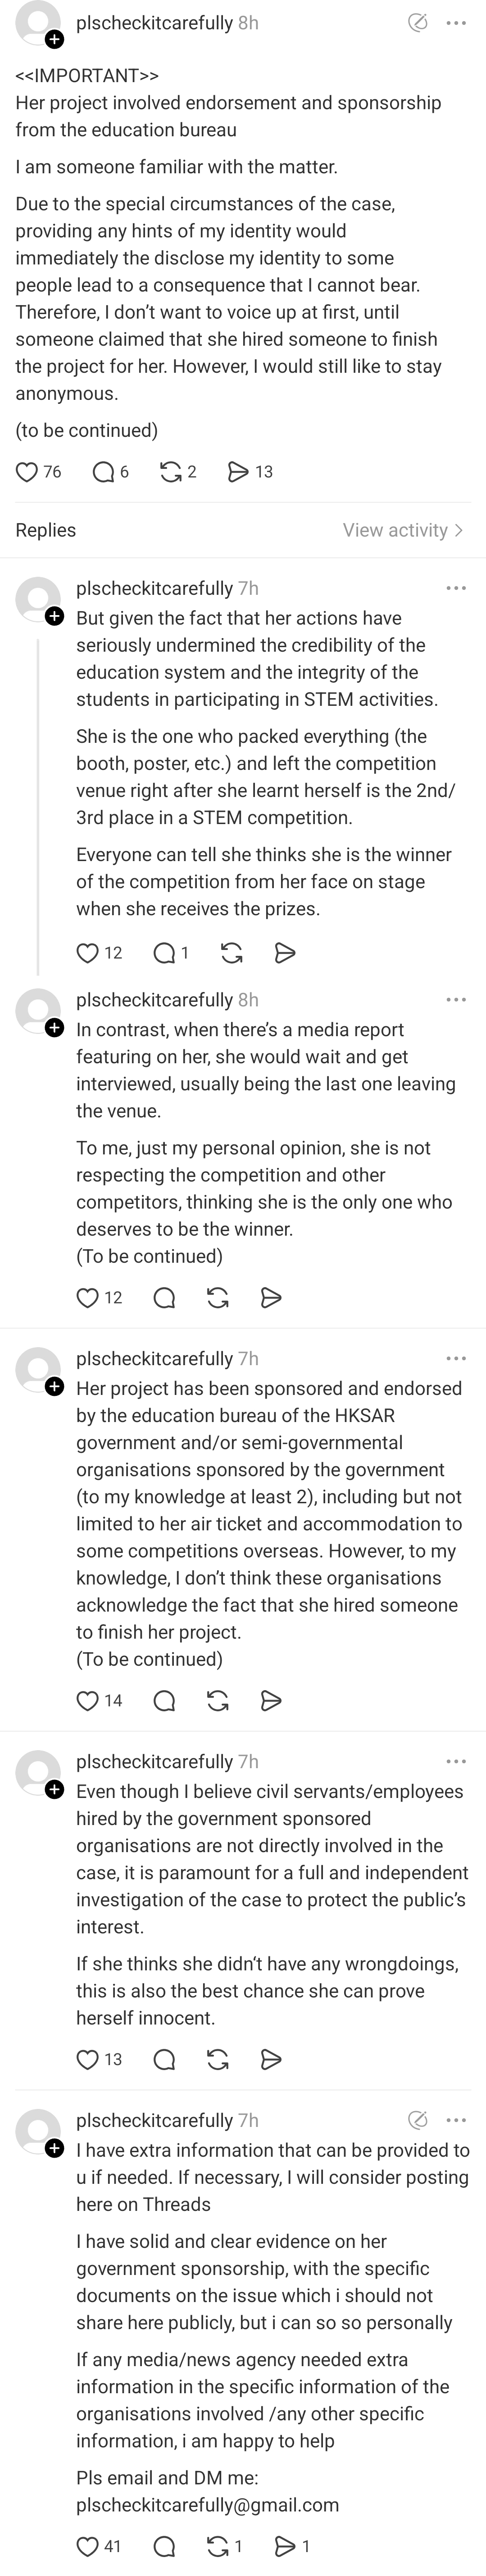Viewport: 486px width, 2576px height.
Task: Repost the 'In contrast' media report reply
Action: point(218,1298)
